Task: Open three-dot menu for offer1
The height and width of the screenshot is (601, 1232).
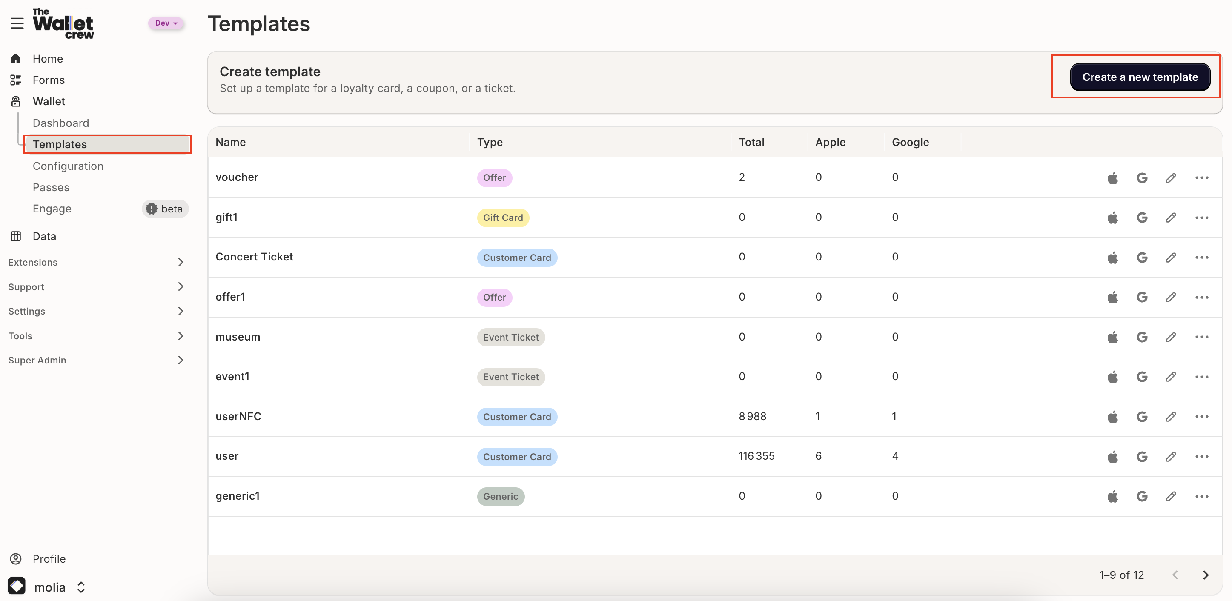Action: [1201, 298]
